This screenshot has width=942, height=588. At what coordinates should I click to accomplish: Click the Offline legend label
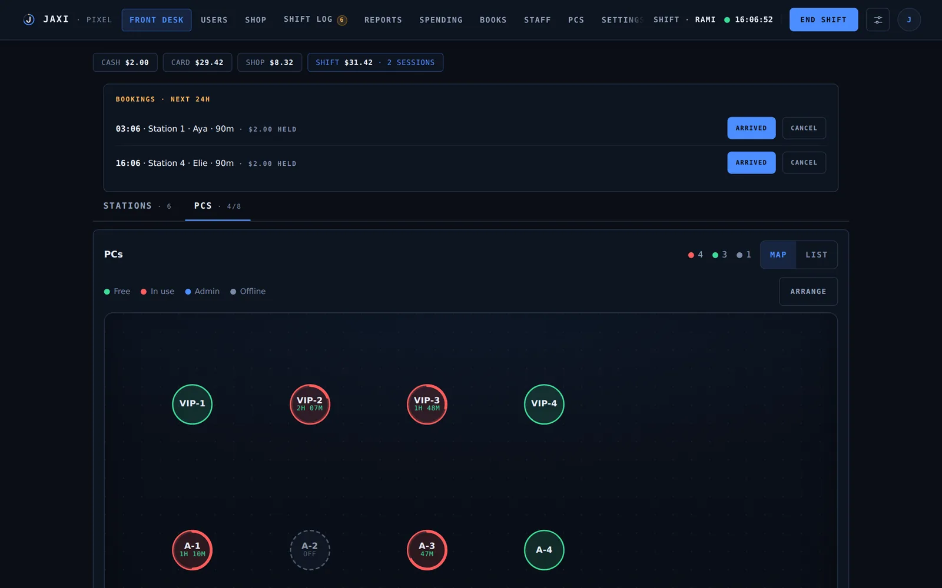click(x=248, y=291)
